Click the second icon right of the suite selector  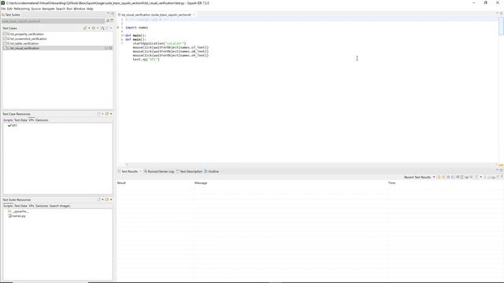(x=112, y=21)
